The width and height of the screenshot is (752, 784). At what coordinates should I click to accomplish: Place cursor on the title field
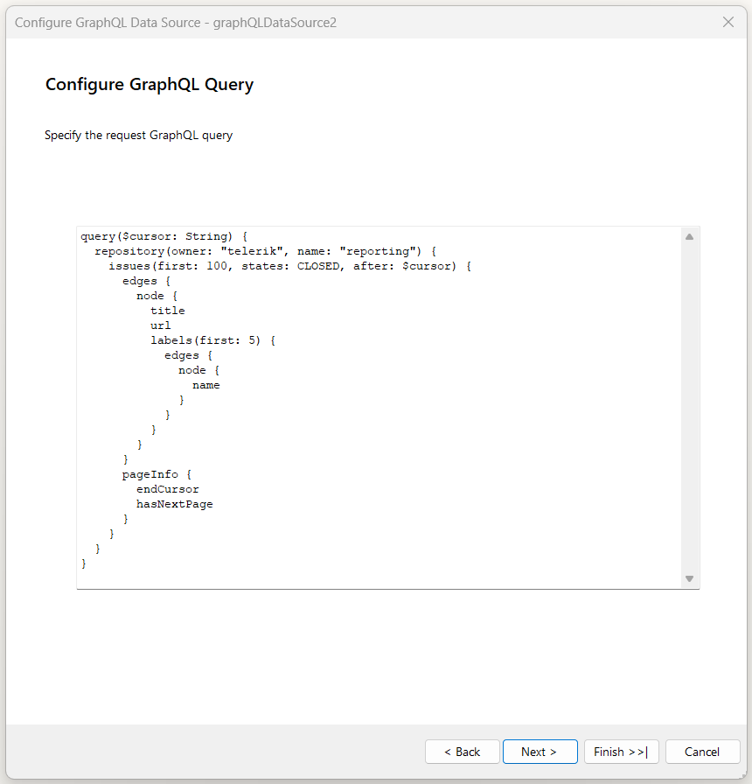point(167,310)
